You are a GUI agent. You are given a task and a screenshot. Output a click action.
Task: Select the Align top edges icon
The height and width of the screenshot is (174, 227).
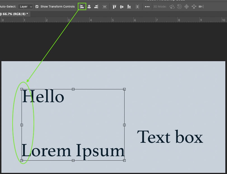[x=114, y=6]
